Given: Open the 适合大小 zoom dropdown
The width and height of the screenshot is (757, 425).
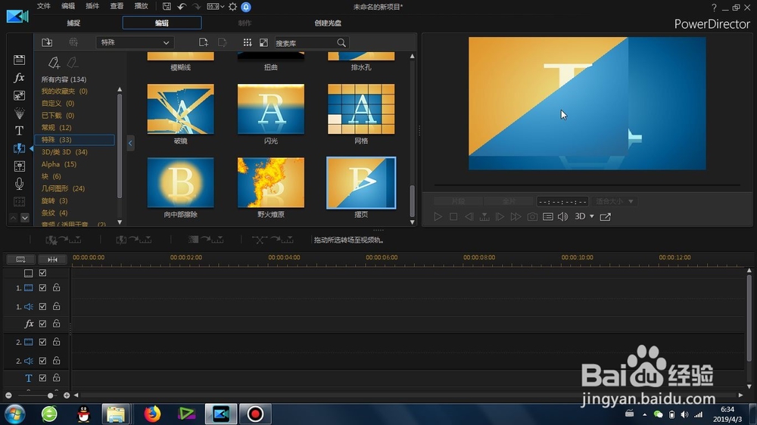Looking at the screenshot, I should click(x=615, y=201).
